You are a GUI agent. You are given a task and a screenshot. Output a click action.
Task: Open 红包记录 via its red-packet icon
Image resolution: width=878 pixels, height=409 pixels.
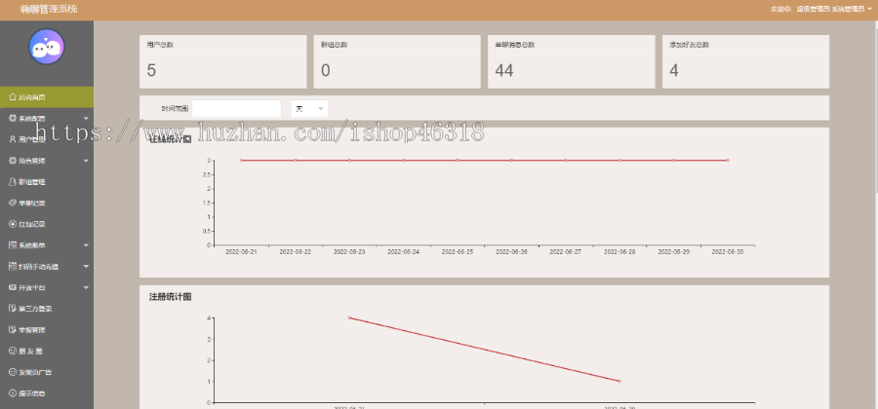point(13,224)
